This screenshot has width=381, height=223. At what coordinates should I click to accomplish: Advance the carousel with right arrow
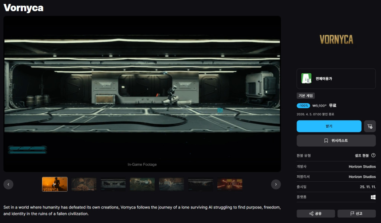coord(276,184)
